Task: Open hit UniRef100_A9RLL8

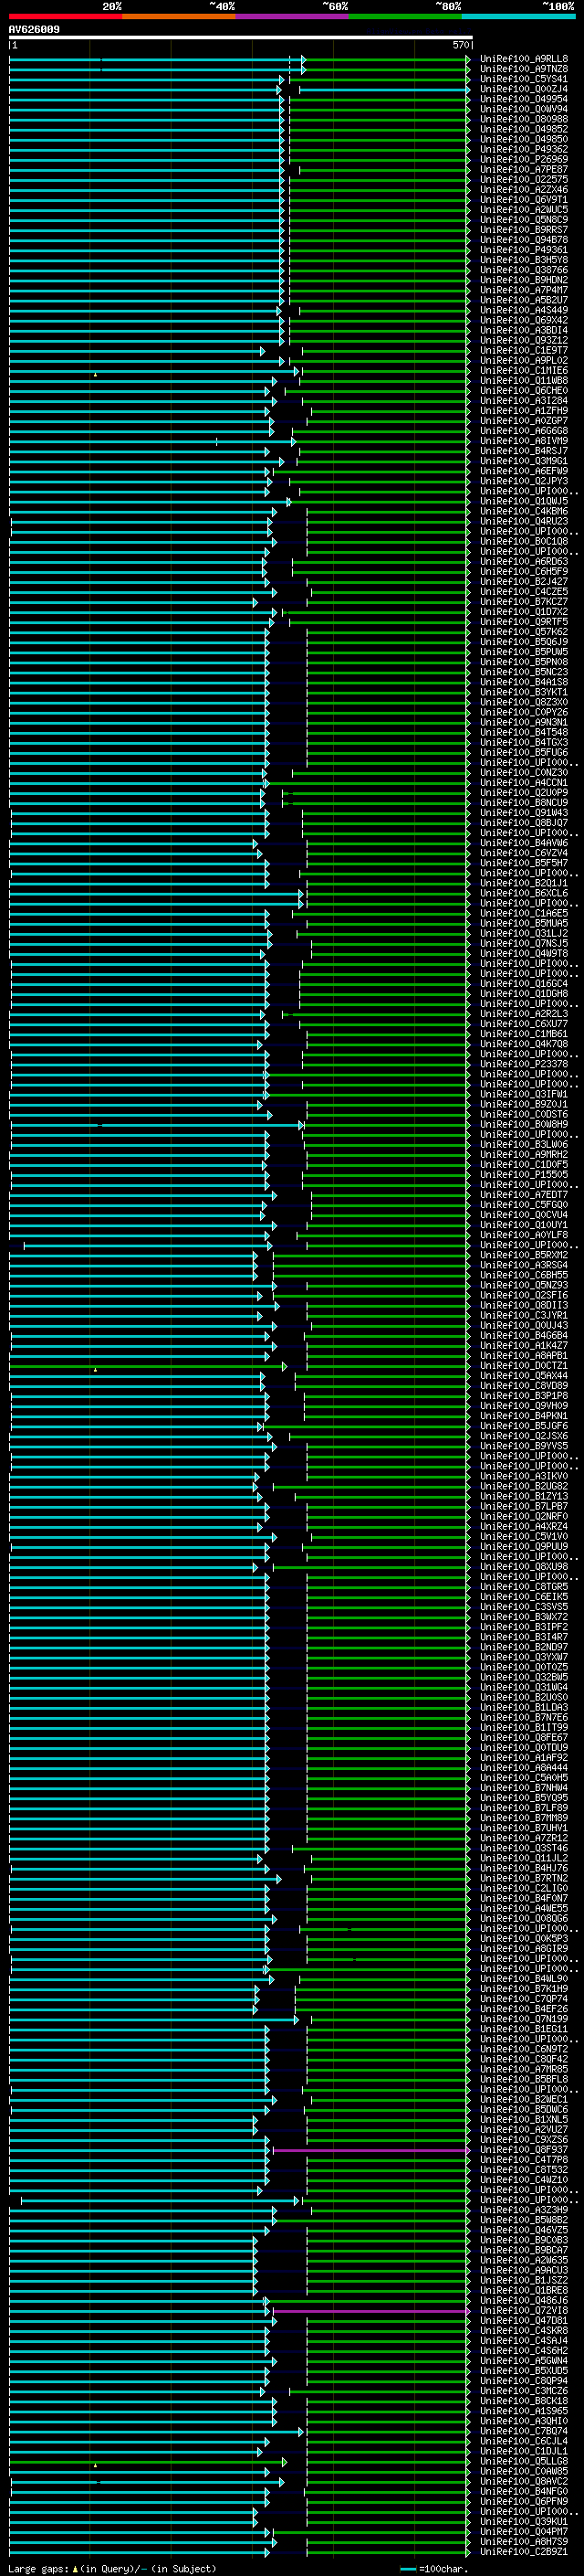Action: (x=524, y=59)
